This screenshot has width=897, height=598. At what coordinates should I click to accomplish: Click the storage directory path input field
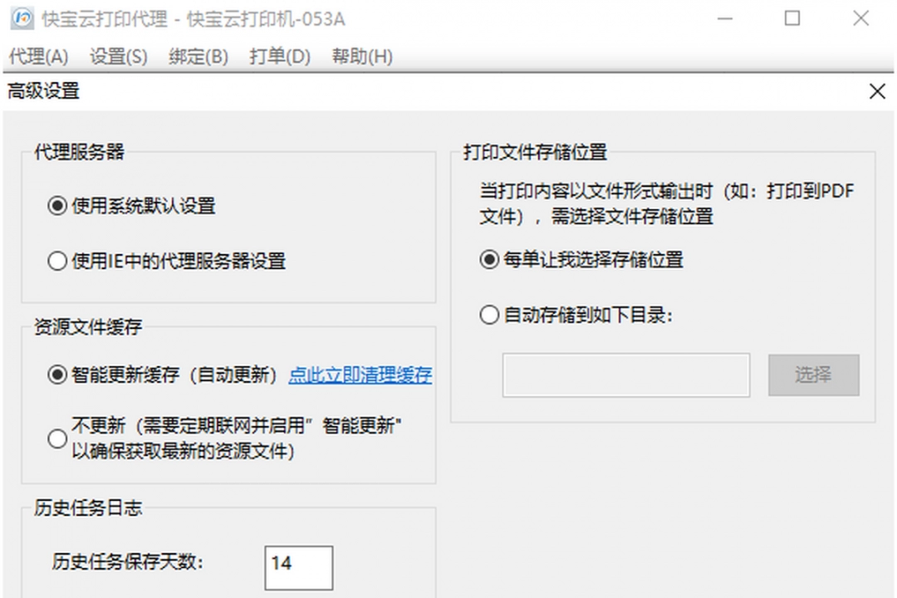pyautogui.click(x=625, y=375)
